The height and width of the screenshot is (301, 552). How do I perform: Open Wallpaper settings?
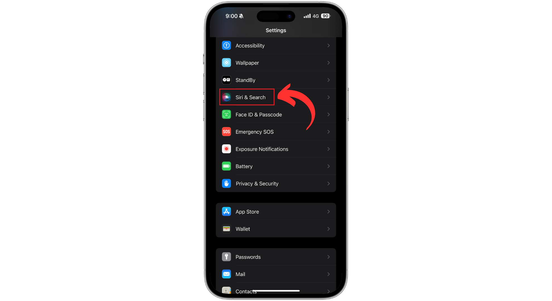[x=276, y=63]
